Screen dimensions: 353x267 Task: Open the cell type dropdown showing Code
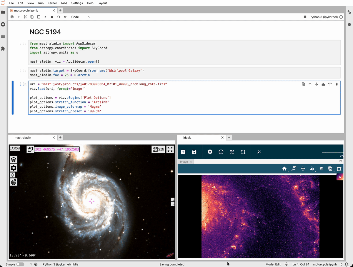[x=81, y=17]
